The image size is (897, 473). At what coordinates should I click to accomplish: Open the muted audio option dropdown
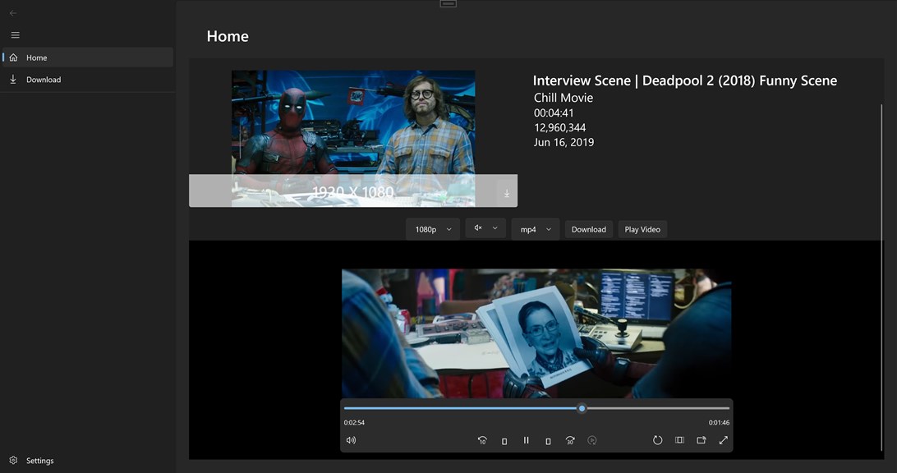tap(485, 228)
